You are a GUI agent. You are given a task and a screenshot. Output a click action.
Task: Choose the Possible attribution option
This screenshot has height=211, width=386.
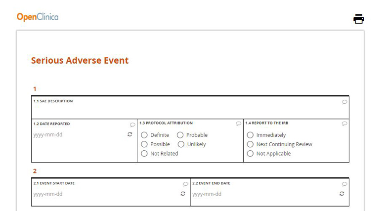144,144
